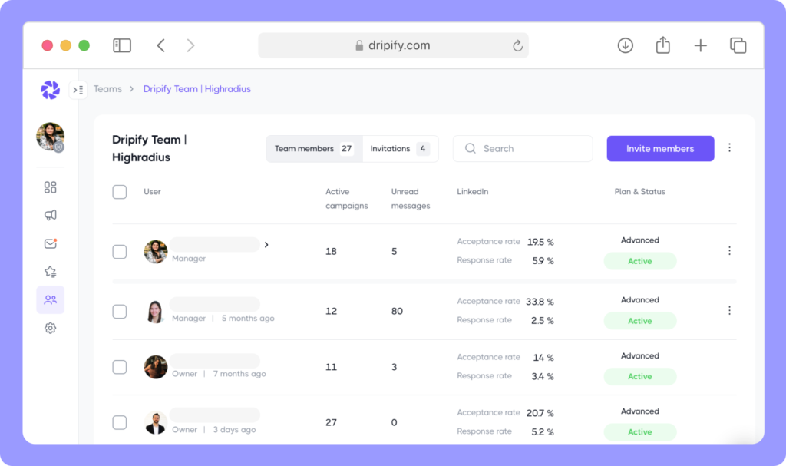Open the Leads star icon in the sidebar
The height and width of the screenshot is (466, 786).
pos(50,272)
